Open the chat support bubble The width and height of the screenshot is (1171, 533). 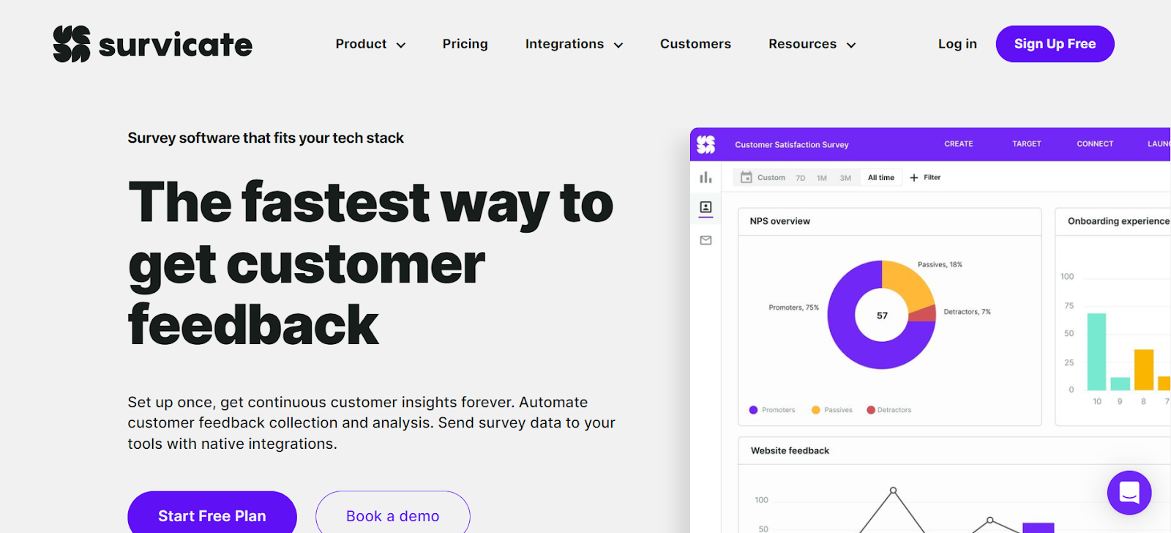coord(1128,493)
